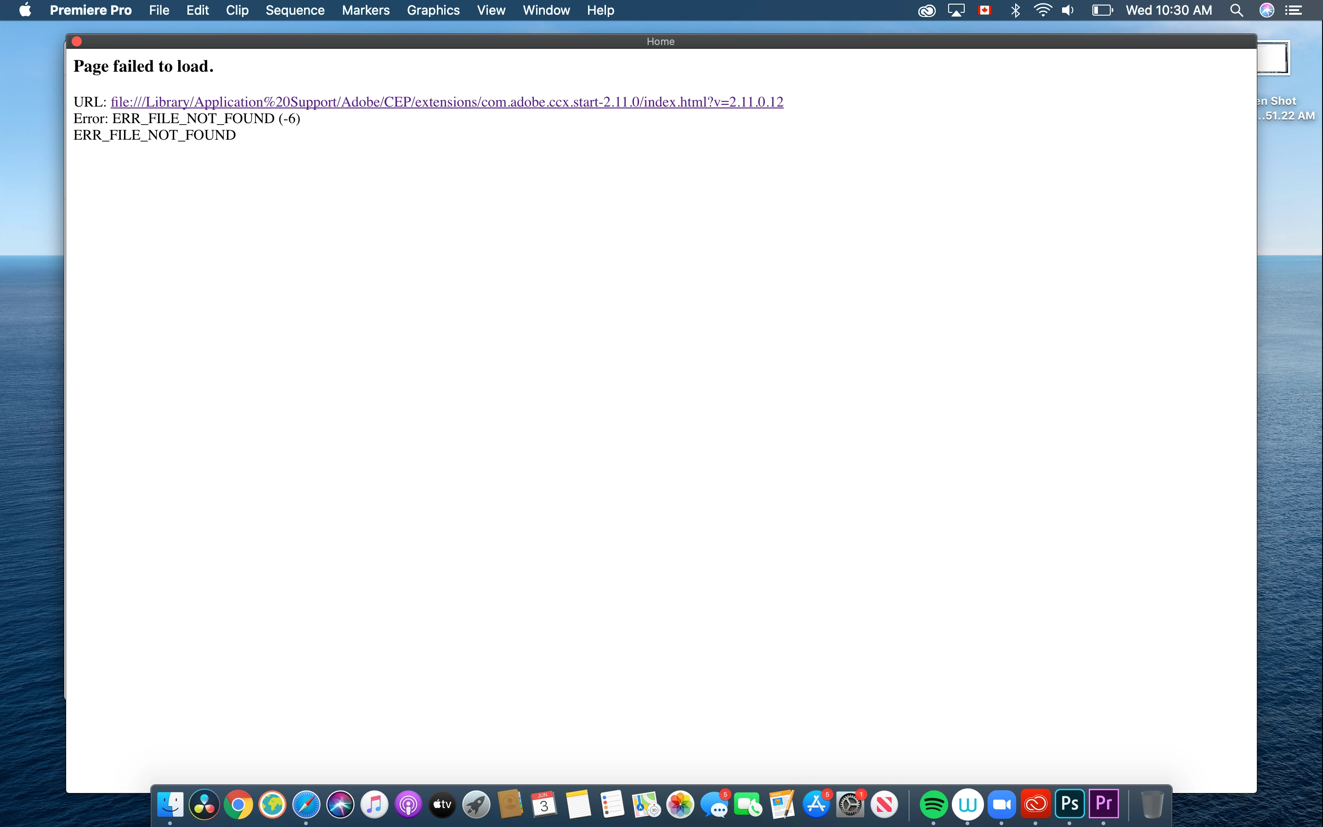1323x827 pixels.
Task: Click the Premiere Pro dock icon
Action: 1103,804
